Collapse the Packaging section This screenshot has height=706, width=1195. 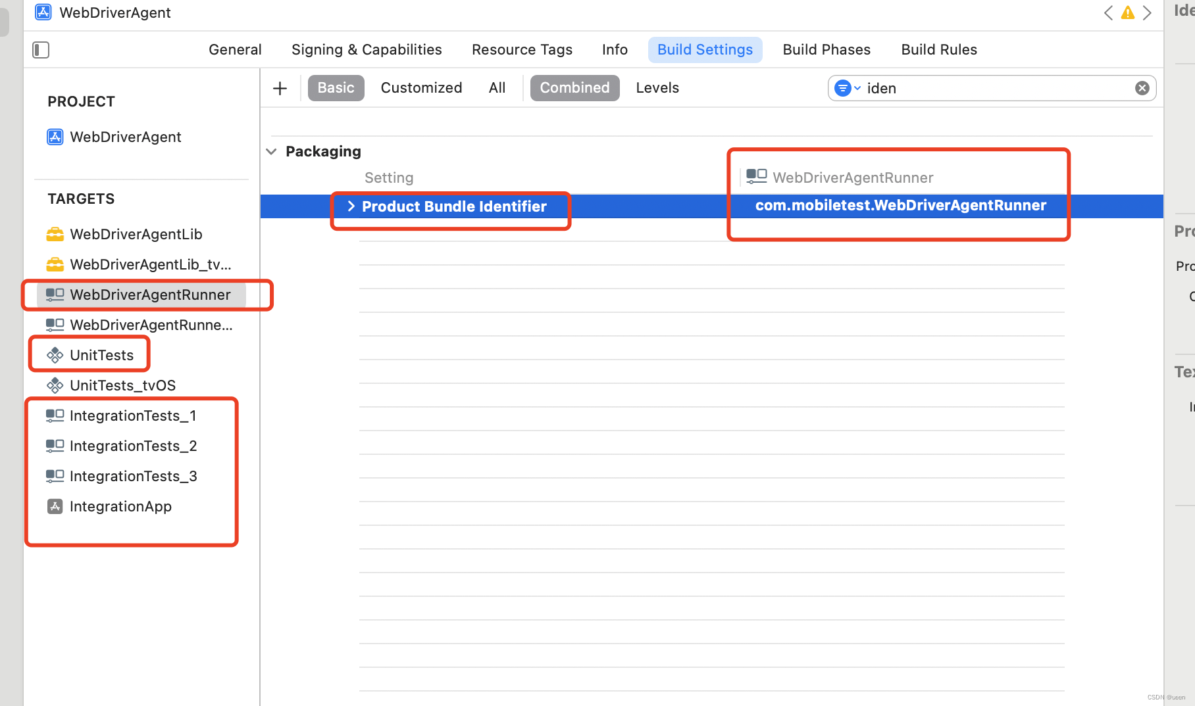(x=271, y=151)
